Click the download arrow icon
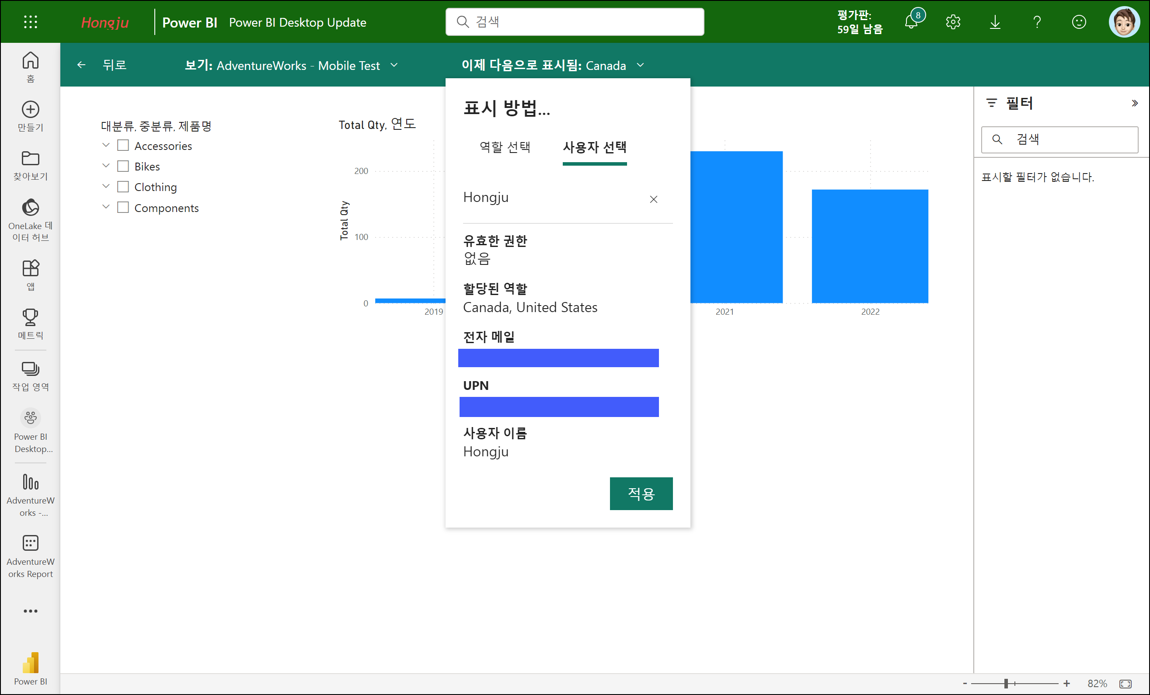 coord(995,22)
